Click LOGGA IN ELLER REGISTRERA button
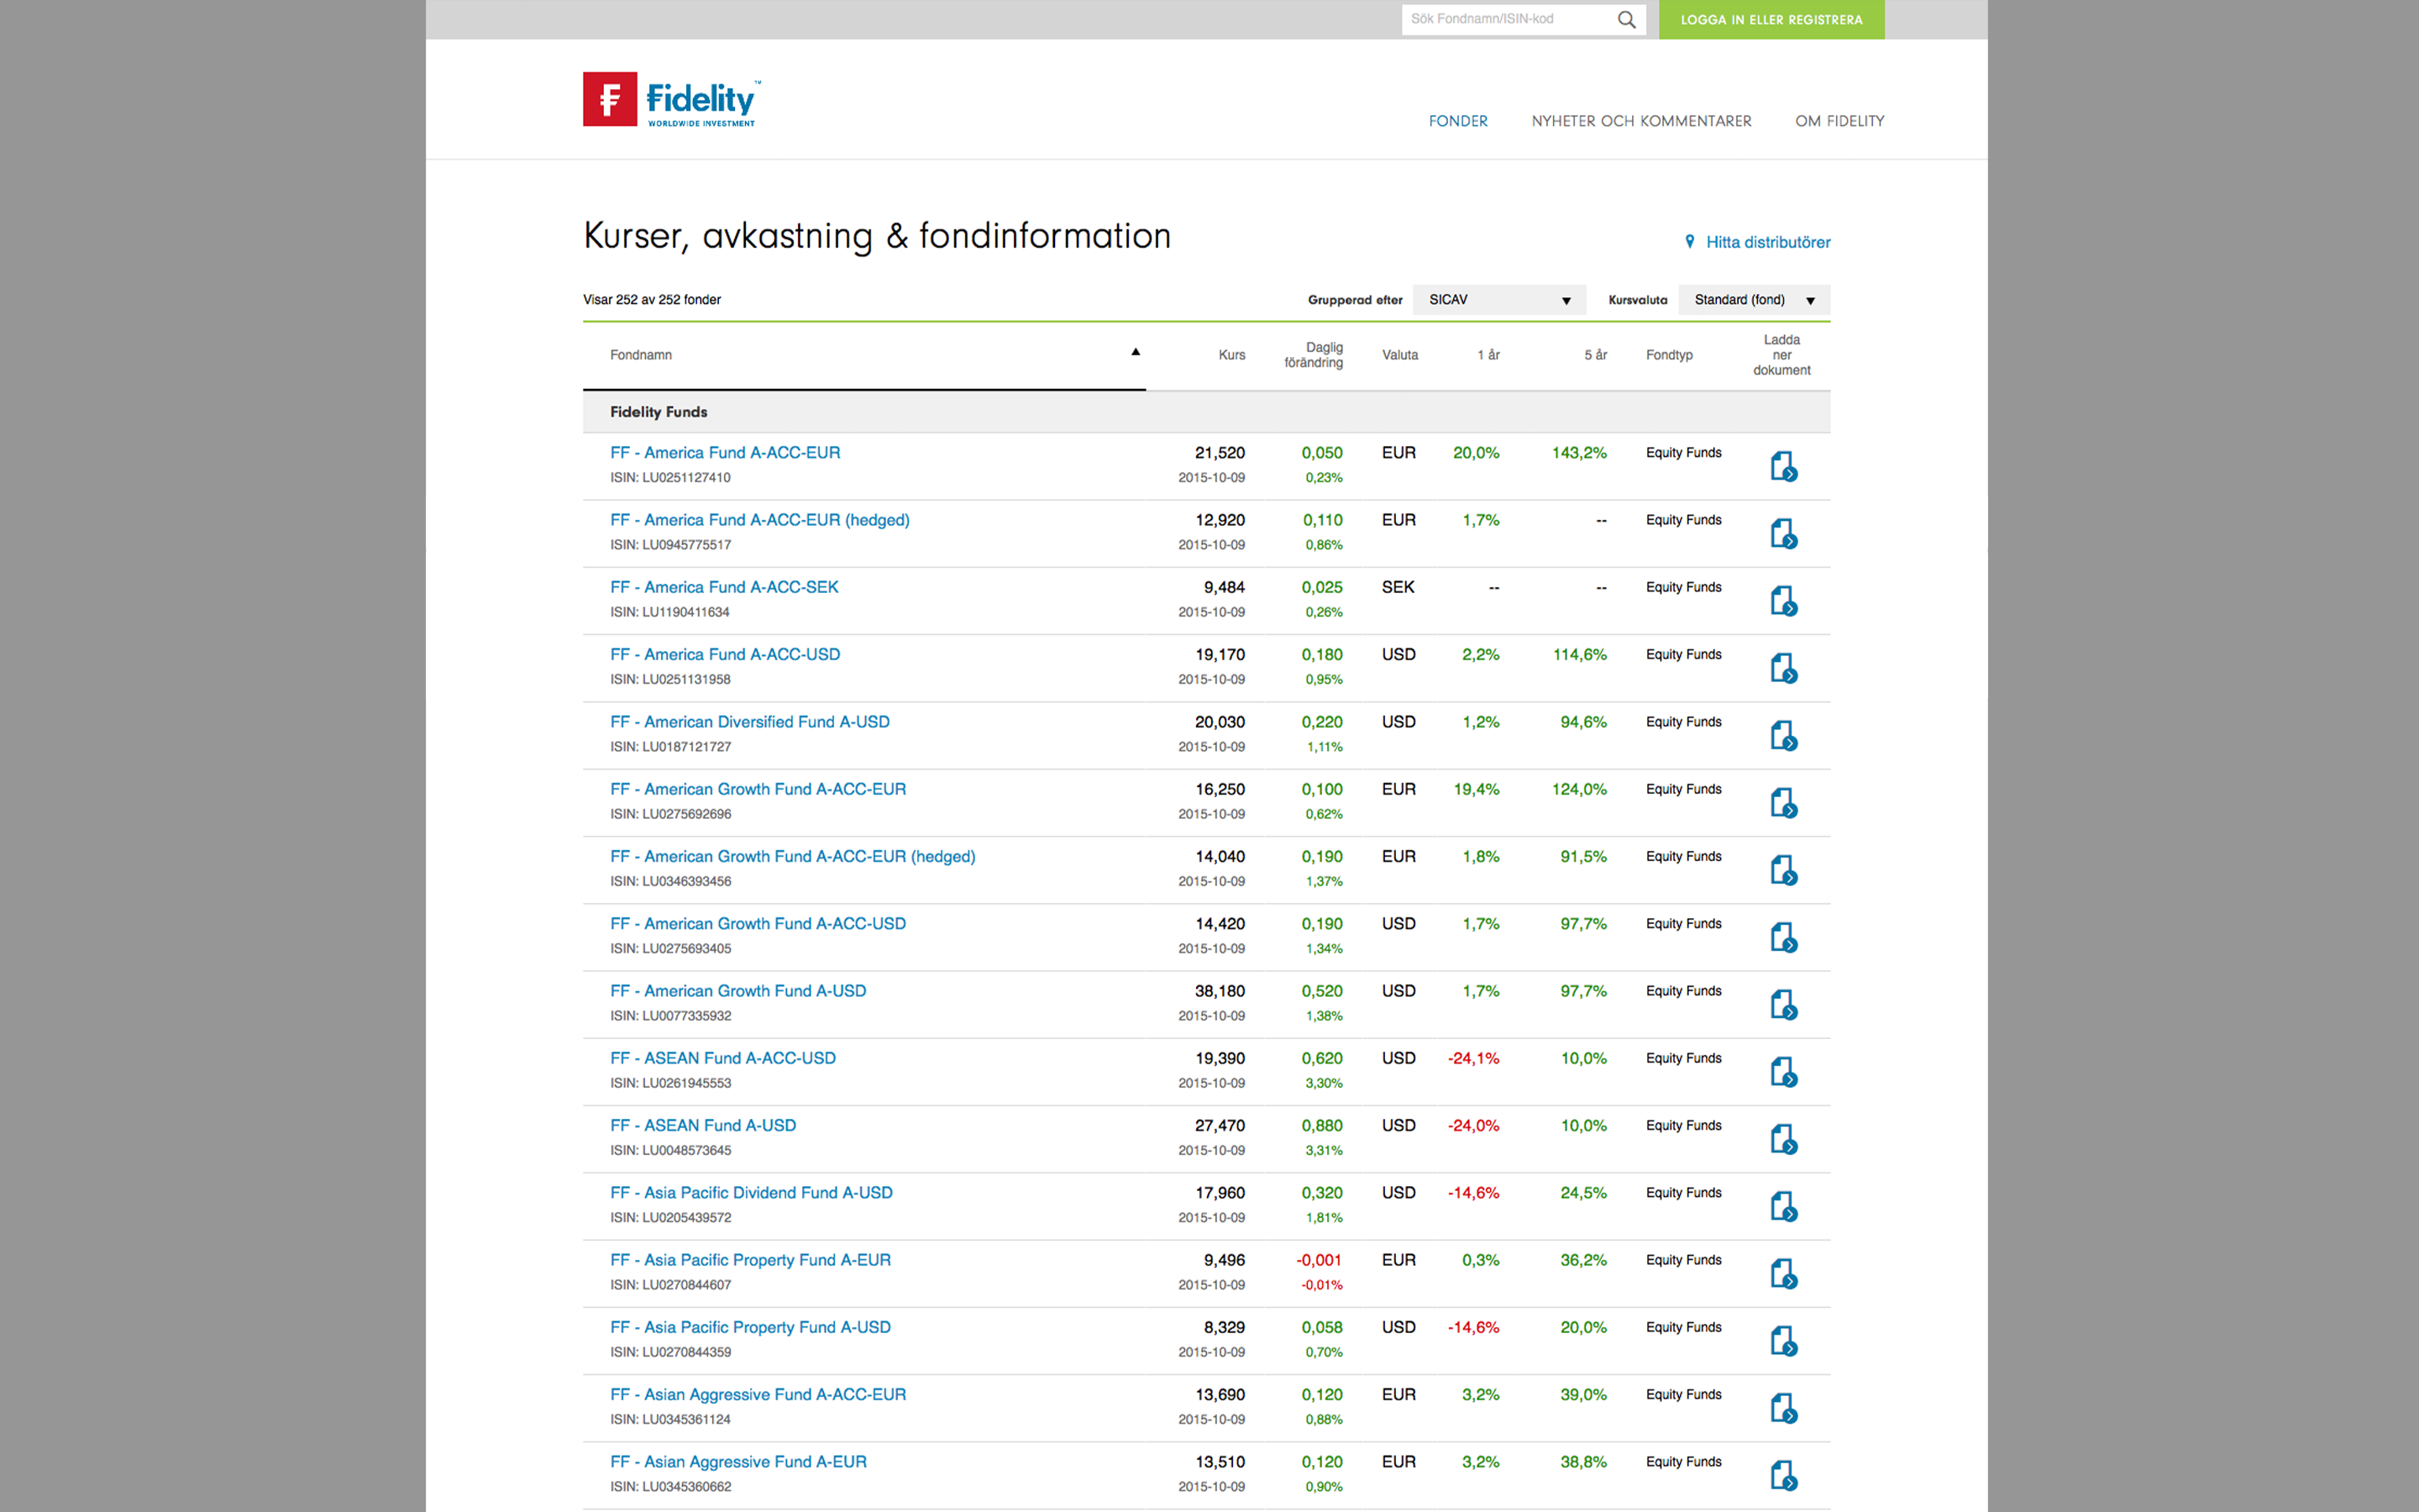 click(x=1771, y=20)
